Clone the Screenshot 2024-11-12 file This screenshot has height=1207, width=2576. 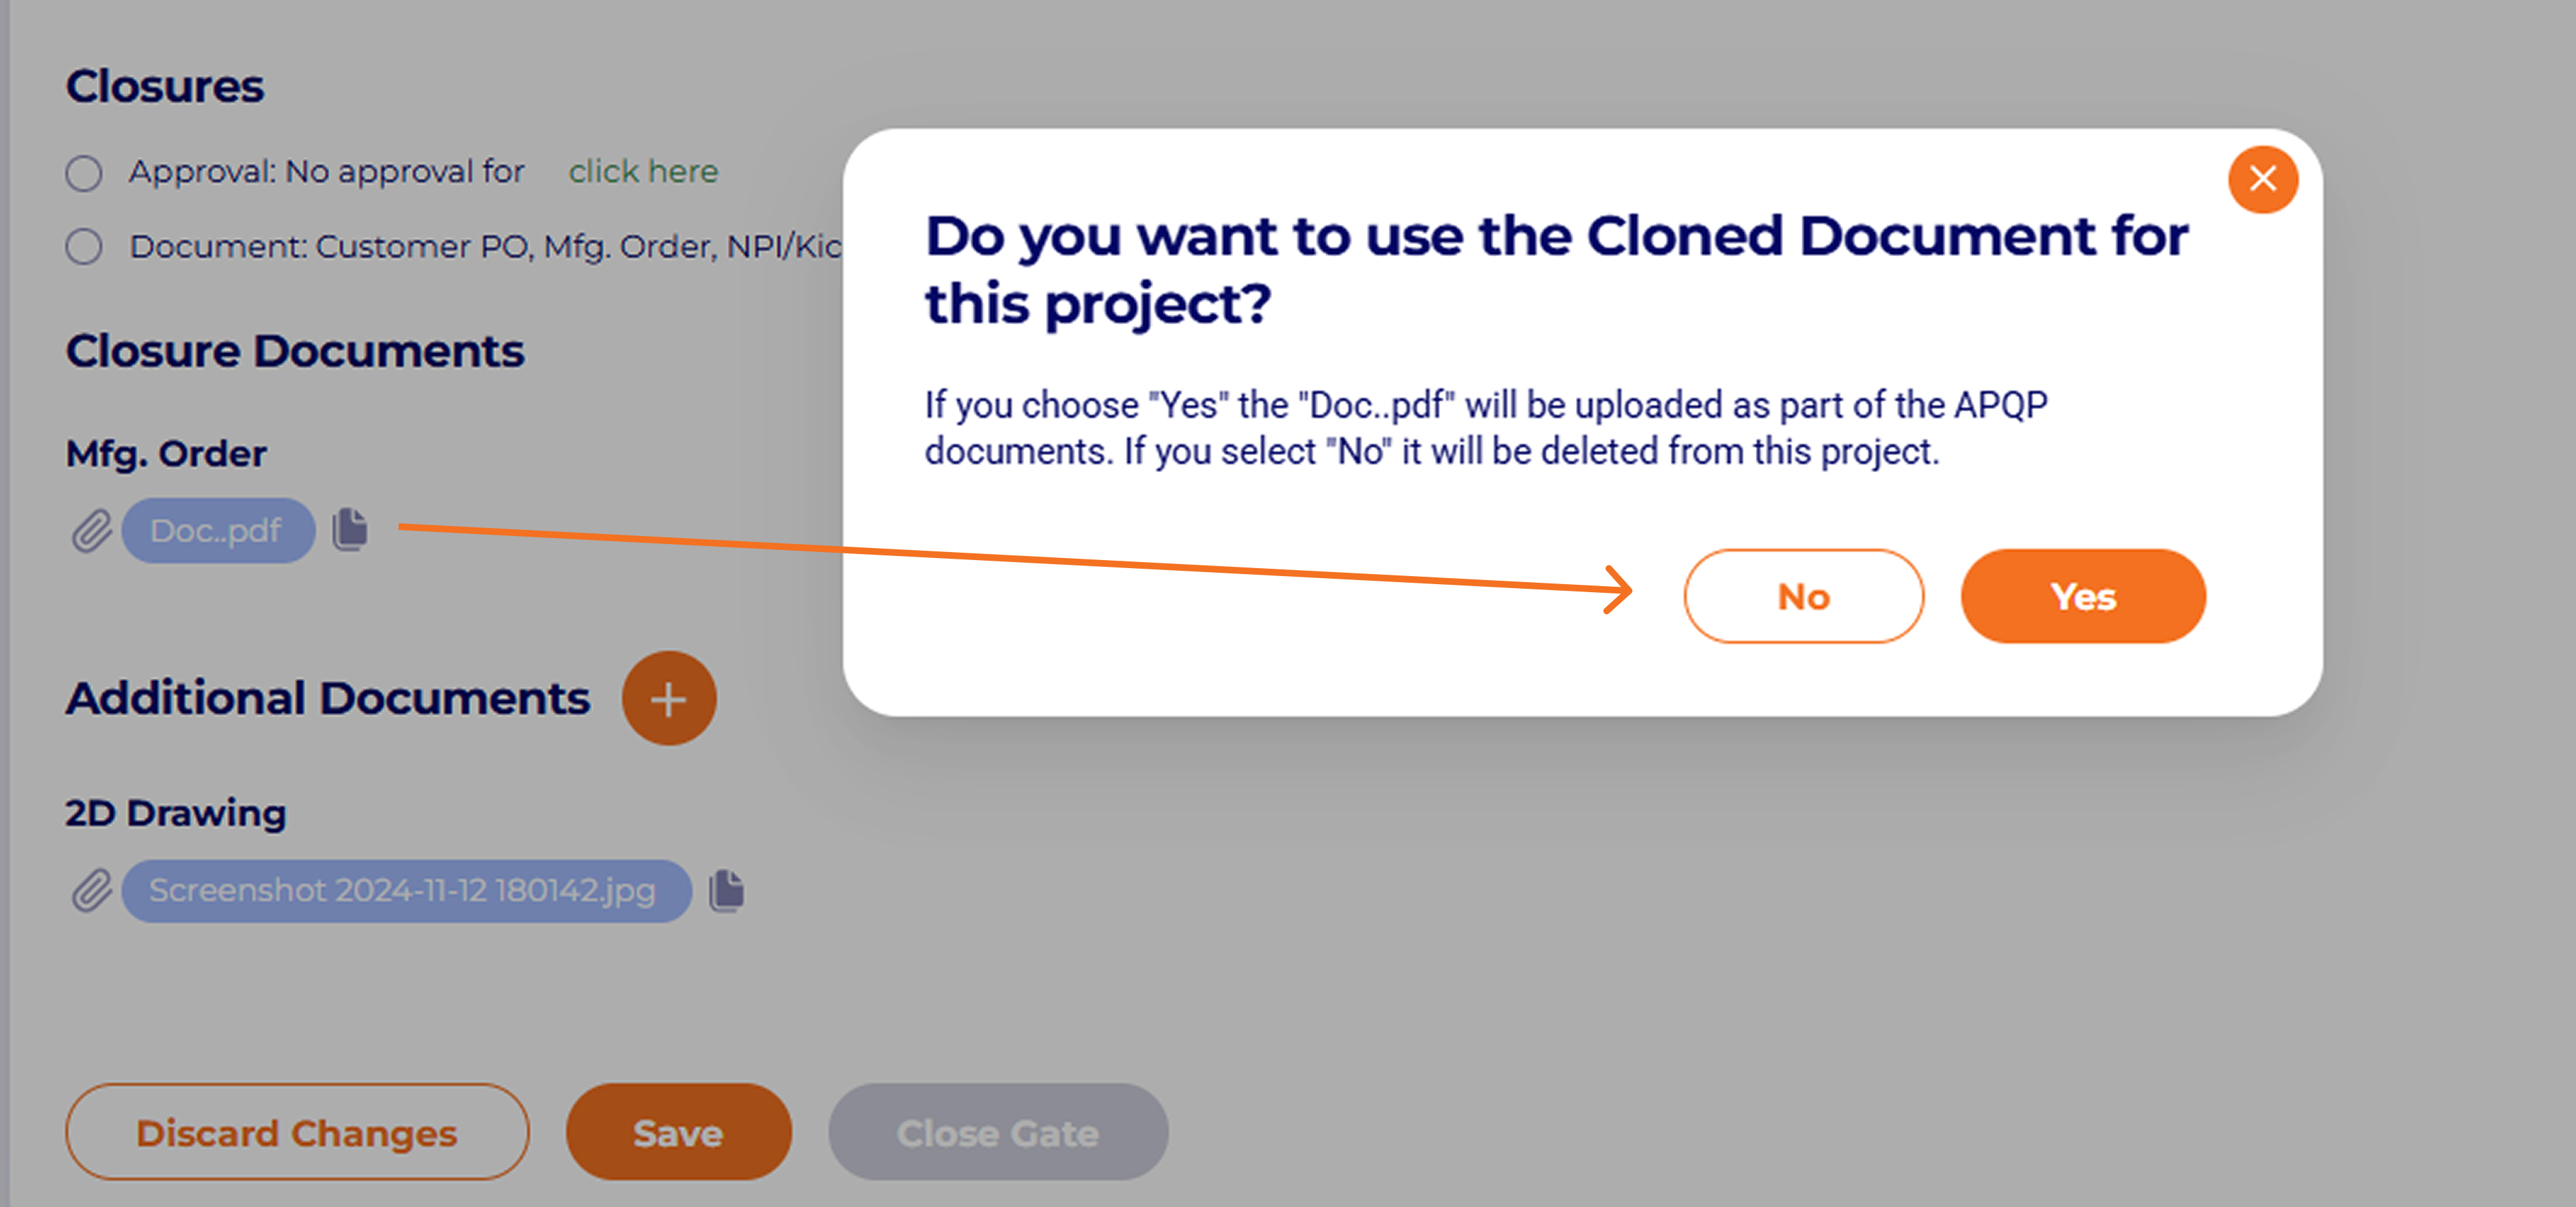tap(727, 890)
